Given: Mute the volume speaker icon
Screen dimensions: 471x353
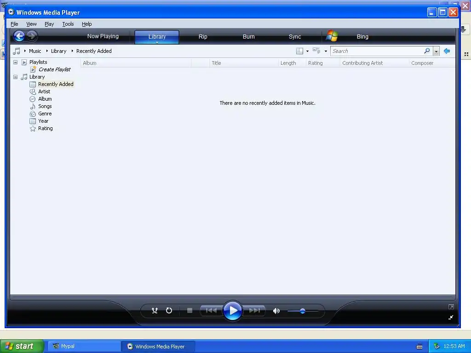Looking at the screenshot, I should point(276,311).
